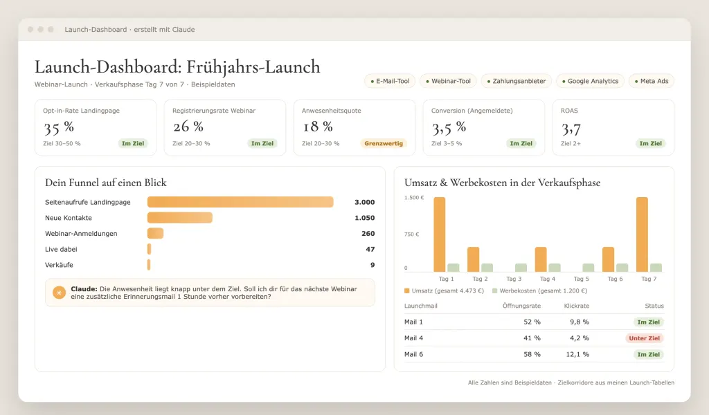Click the funnel value 3.000
This screenshot has width=709, height=415.
click(x=364, y=202)
